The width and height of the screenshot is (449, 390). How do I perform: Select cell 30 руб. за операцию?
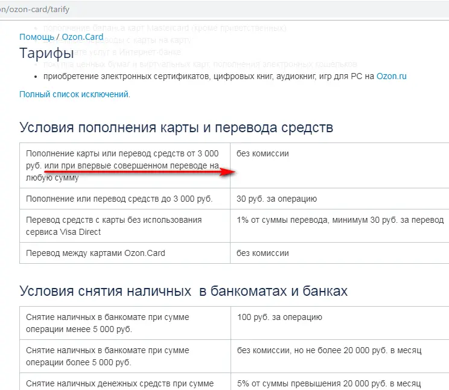click(340, 199)
